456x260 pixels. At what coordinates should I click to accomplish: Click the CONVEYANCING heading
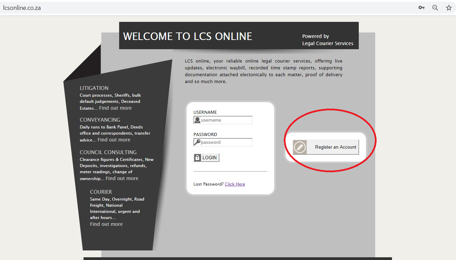coord(100,120)
